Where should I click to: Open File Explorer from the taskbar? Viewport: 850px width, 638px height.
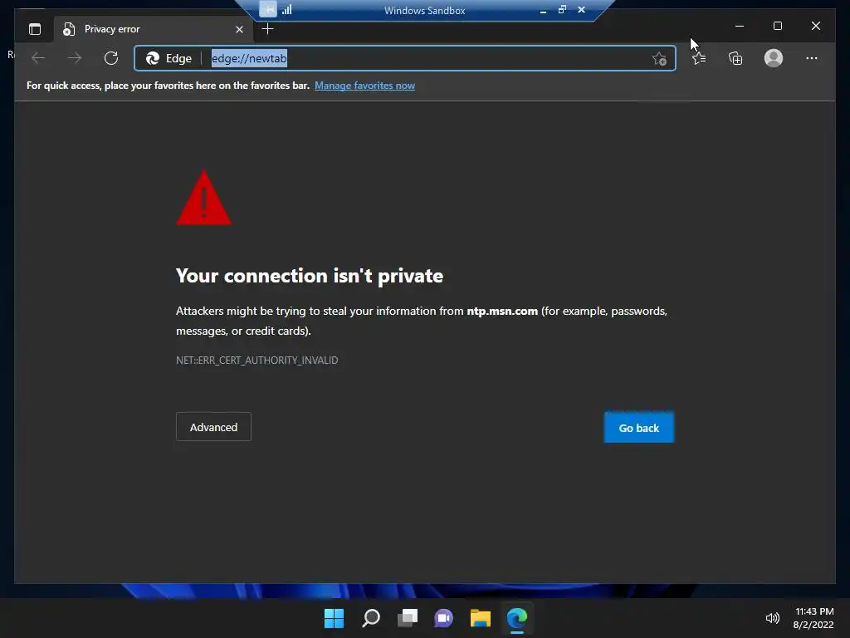(481, 618)
